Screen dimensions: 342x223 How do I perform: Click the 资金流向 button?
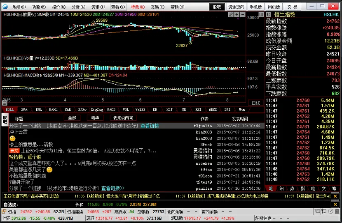click(237, 7)
